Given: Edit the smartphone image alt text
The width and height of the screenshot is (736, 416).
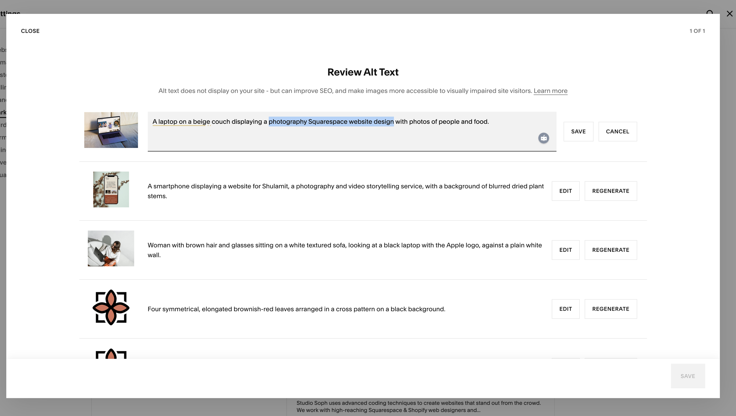Looking at the screenshot, I should click(565, 191).
